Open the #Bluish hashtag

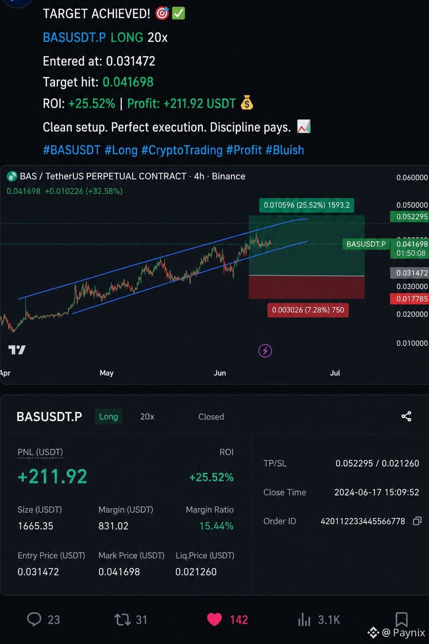tap(284, 150)
